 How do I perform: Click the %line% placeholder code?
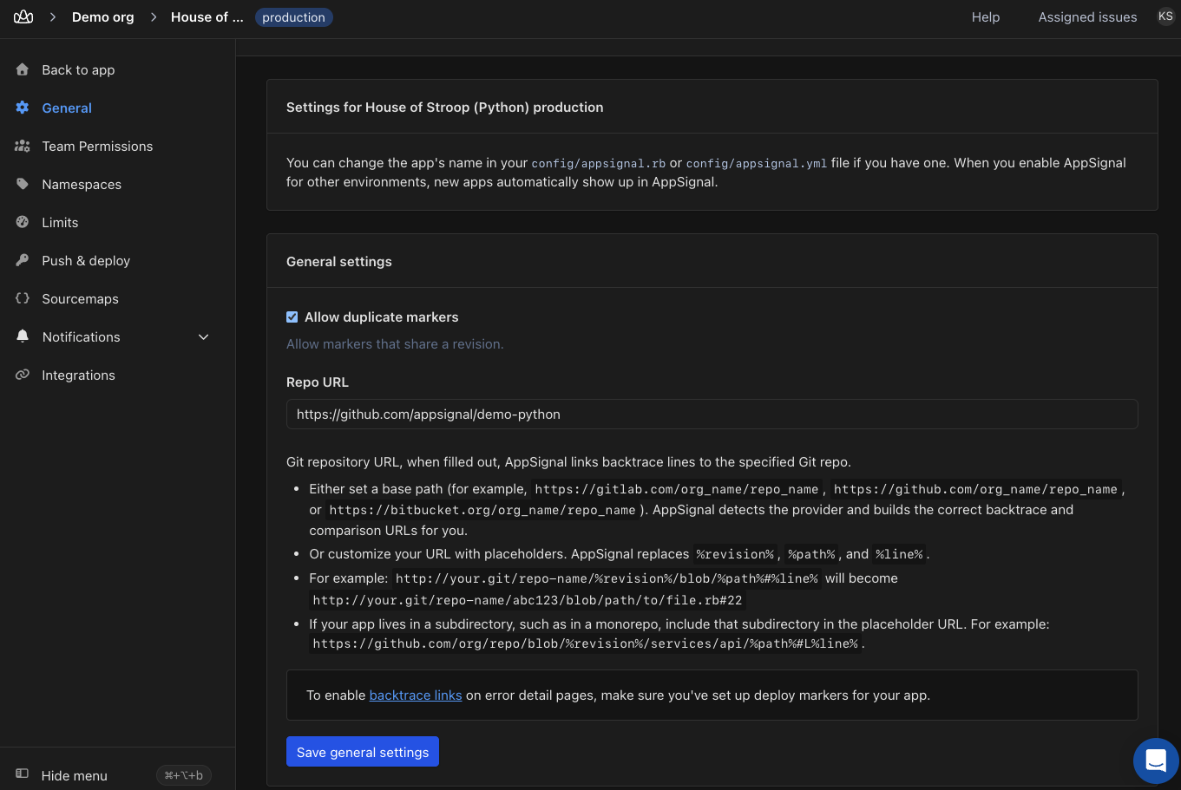(899, 554)
